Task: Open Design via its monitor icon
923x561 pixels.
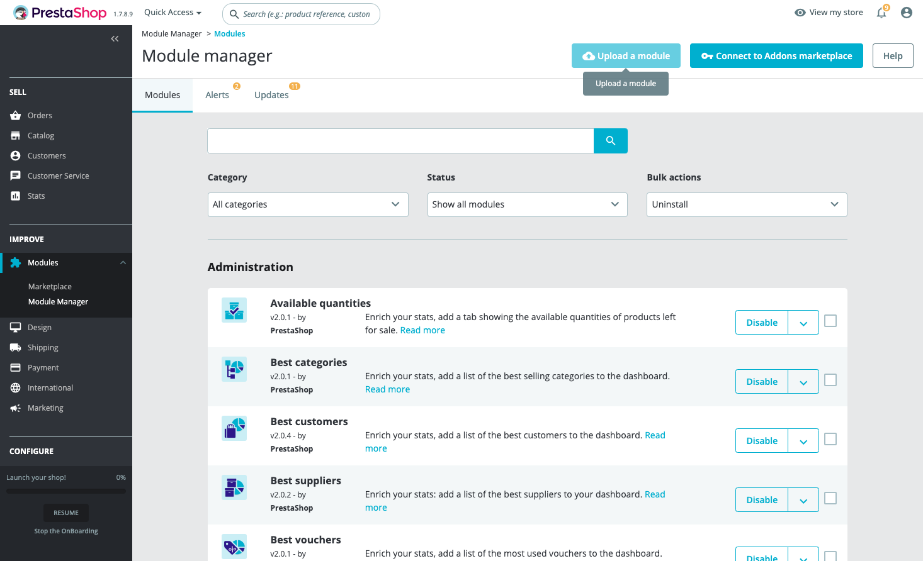Action: (x=16, y=328)
